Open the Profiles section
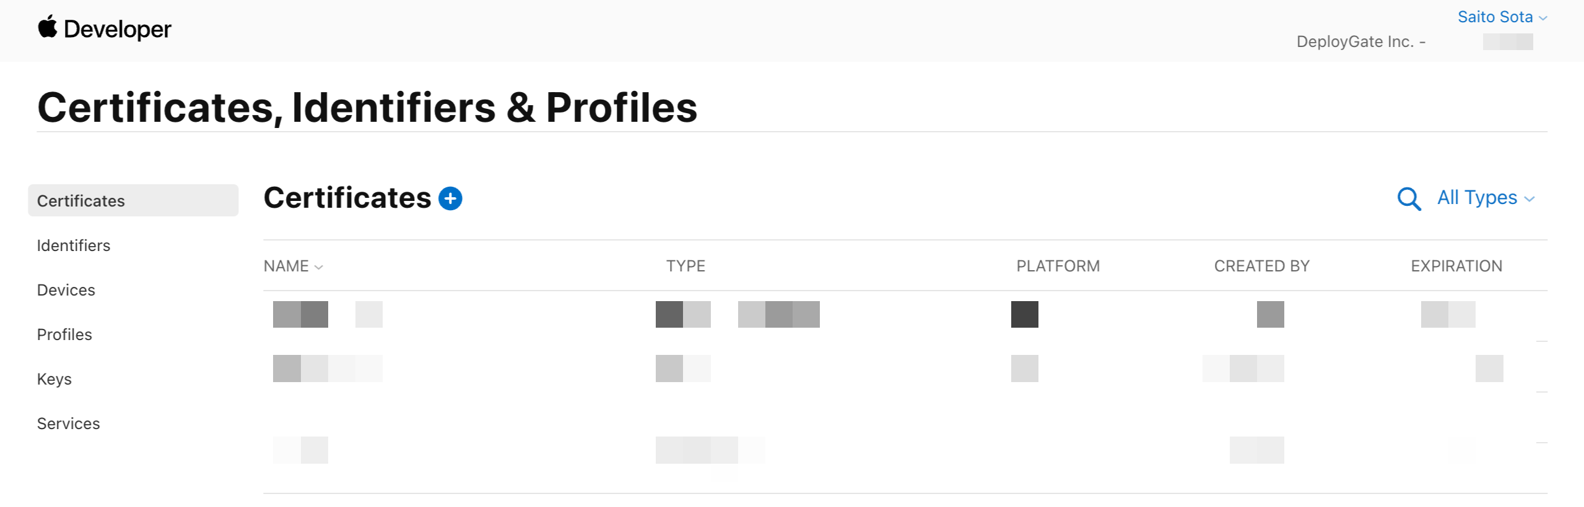Screen dimensions: 1584x507 64,334
